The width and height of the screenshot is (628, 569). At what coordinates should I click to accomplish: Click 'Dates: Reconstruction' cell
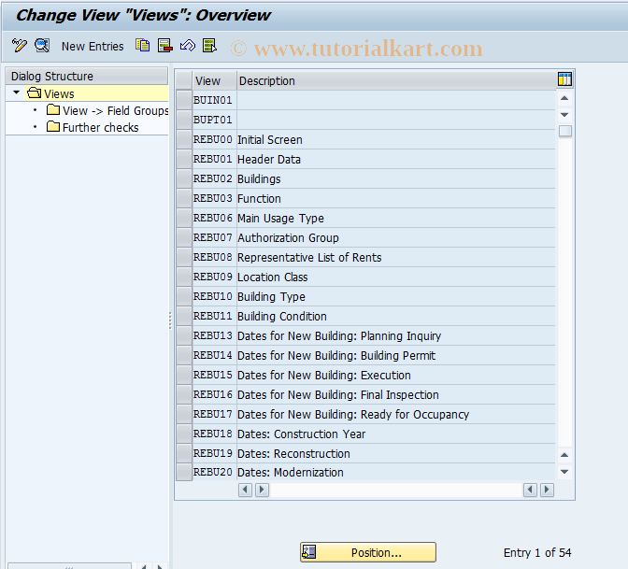[x=395, y=453]
